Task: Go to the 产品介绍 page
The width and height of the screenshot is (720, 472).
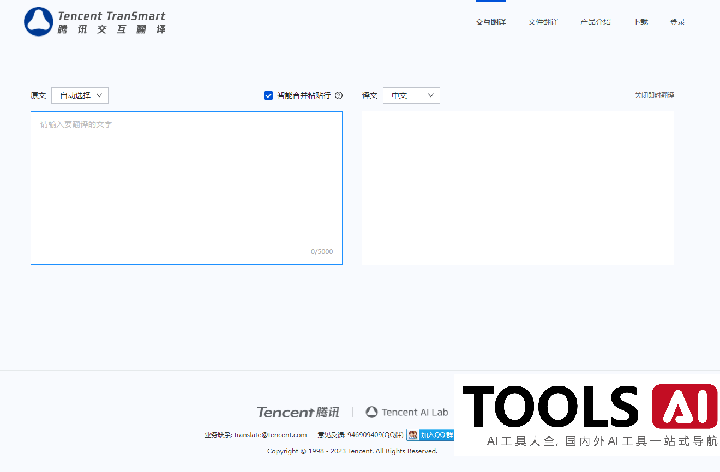Action: (x=595, y=22)
